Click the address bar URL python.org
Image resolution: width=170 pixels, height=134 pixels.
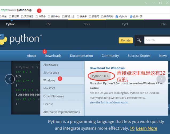(x=17, y=10)
